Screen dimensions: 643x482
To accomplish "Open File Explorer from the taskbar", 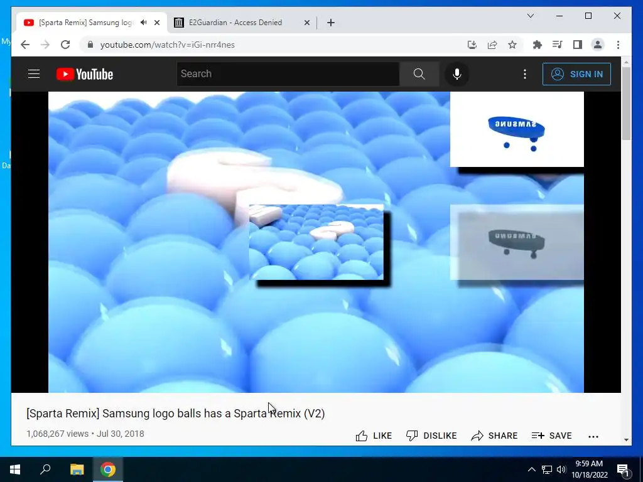I will (77, 469).
